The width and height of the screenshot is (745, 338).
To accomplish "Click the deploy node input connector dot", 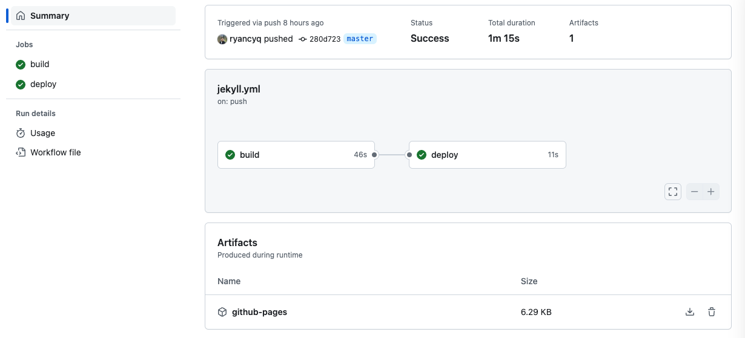I will click(x=409, y=155).
